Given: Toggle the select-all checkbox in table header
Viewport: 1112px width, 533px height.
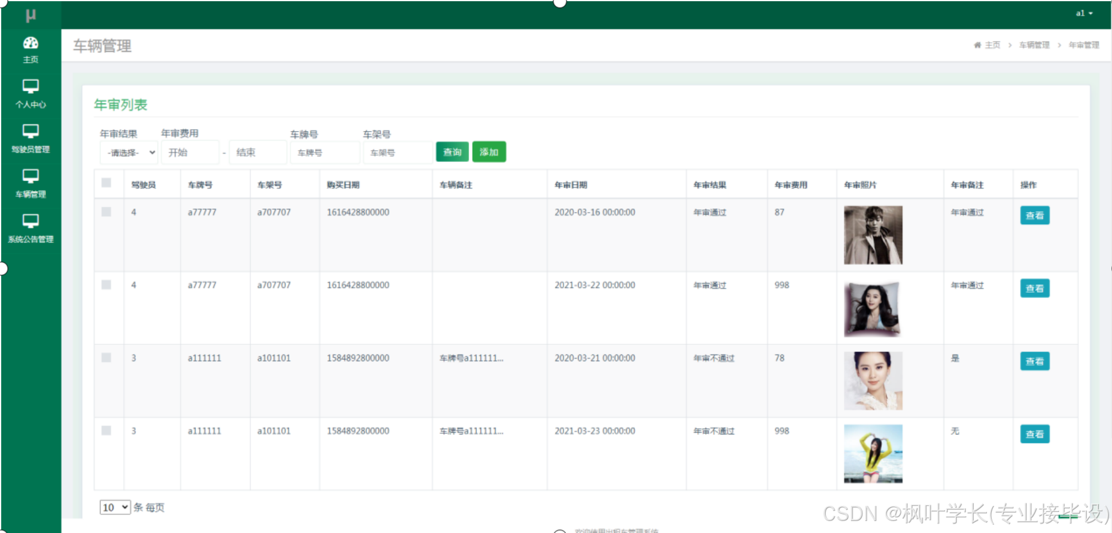Looking at the screenshot, I should click(106, 183).
